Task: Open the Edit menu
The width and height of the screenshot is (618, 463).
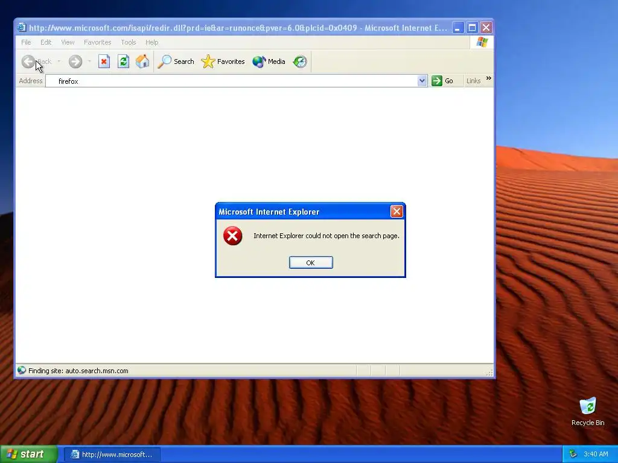Action: pyautogui.click(x=46, y=42)
